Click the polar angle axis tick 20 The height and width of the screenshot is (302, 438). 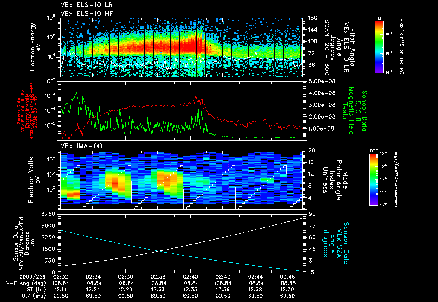click(x=311, y=151)
